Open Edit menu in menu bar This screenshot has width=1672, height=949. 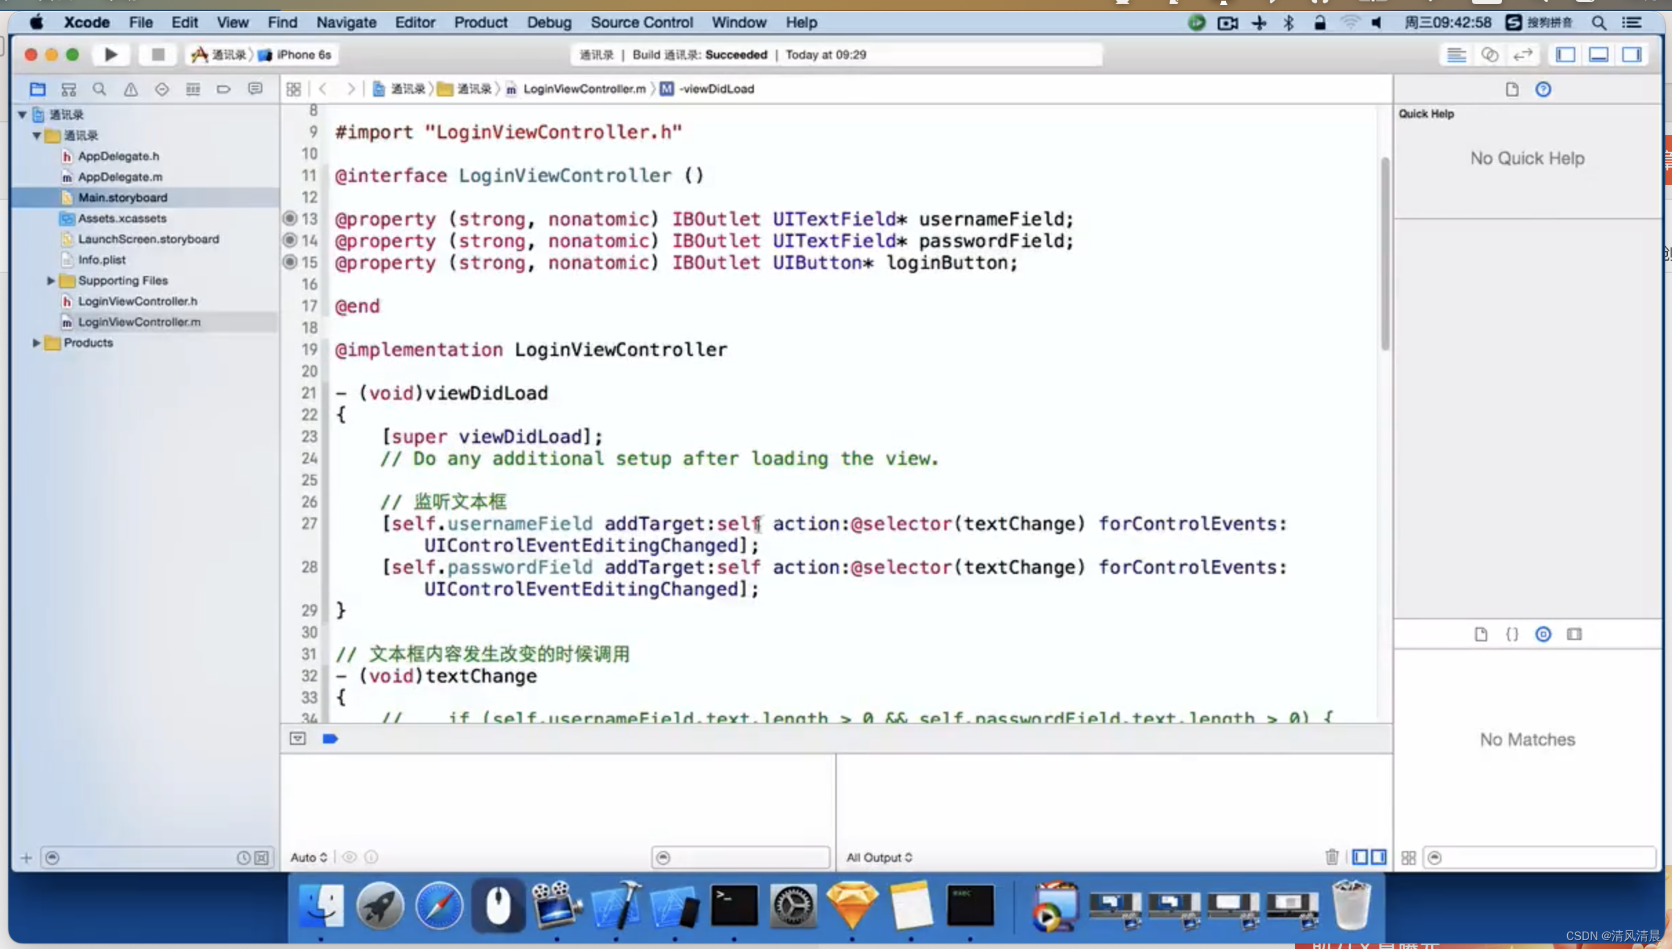coord(184,22)
